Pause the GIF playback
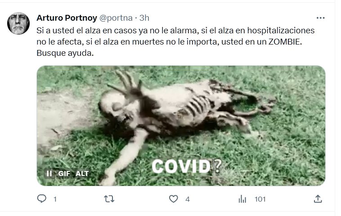The width and height of the screenshot is (341, 216). (x=49, y=173)
